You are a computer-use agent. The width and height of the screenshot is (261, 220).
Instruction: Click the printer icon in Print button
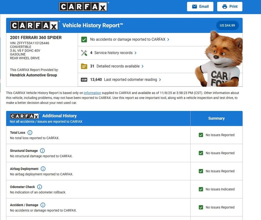click(225, 6)
